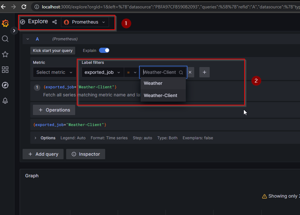
Task: Select Weather option from dropdown list
Action: point(163,83)
